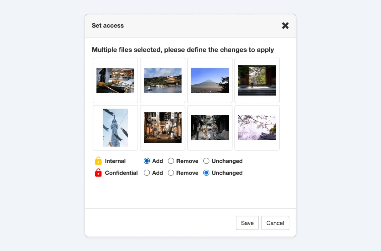381x251 pixels.
Task: Click the shrine water basin thumbnail
Action: click(x=115, y=80)
